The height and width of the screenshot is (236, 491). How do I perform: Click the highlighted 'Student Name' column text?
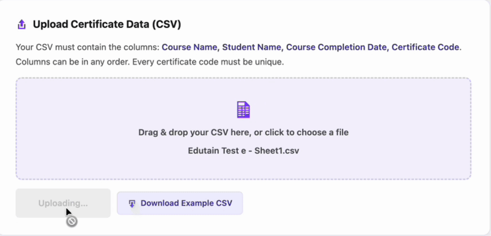tap(251, 47)
